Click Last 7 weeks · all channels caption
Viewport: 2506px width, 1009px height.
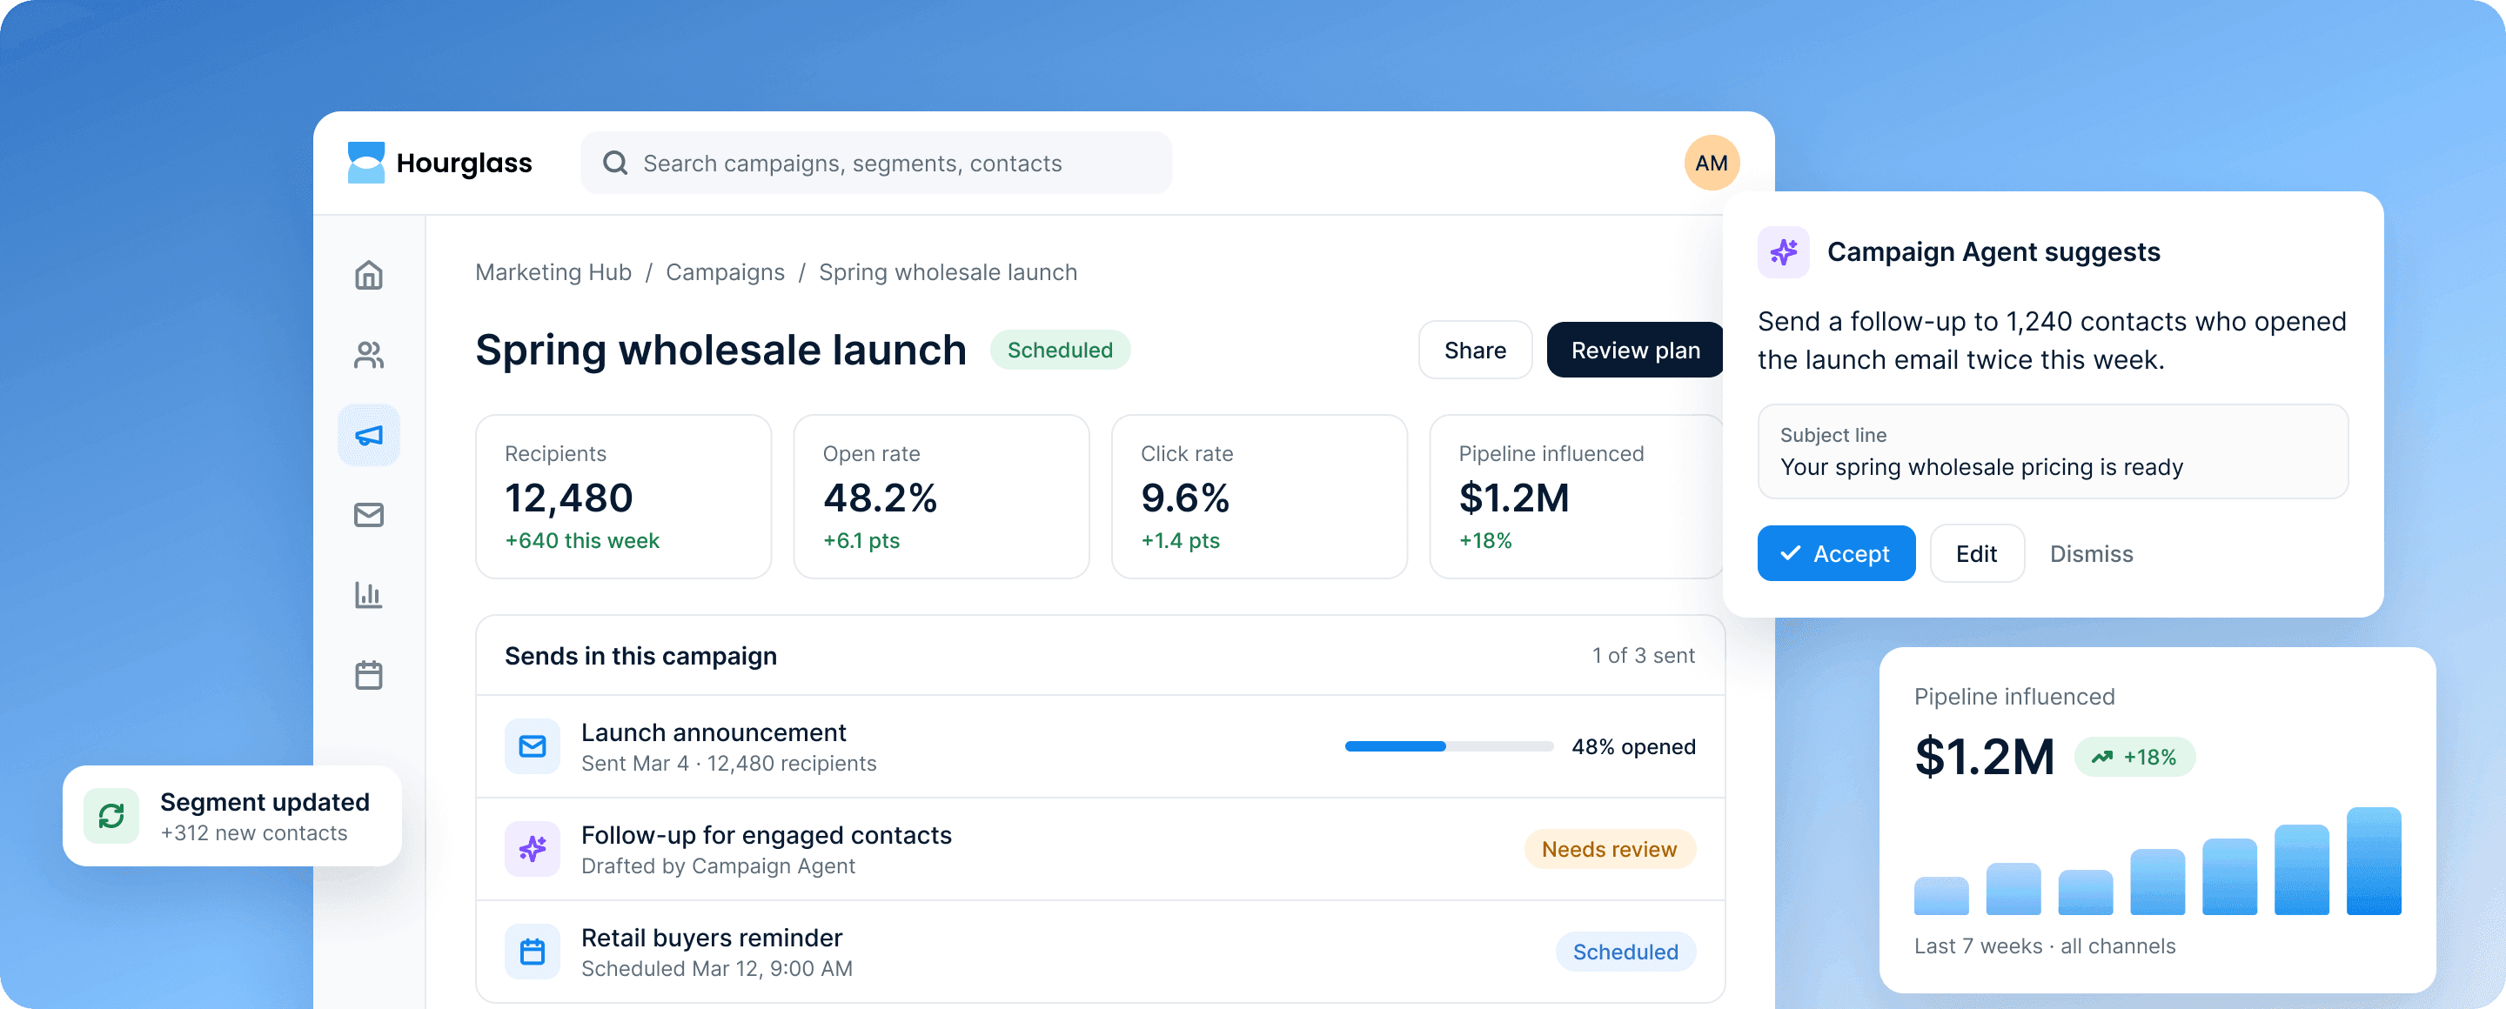coord(2044,946)
